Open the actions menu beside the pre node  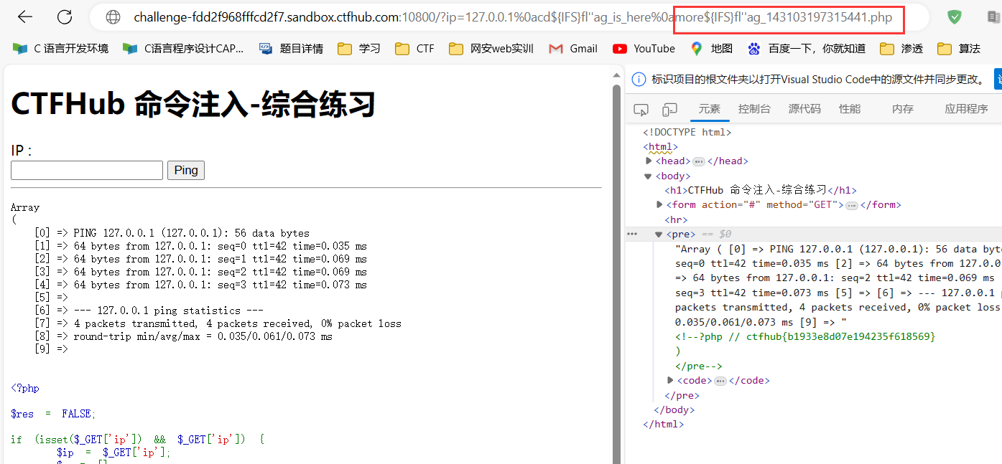632,234
